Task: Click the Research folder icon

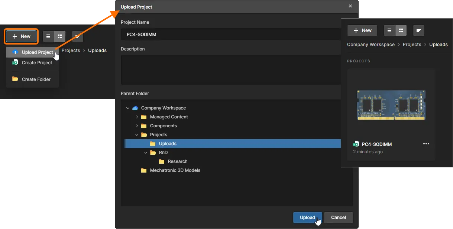Action: click(162, 161)
